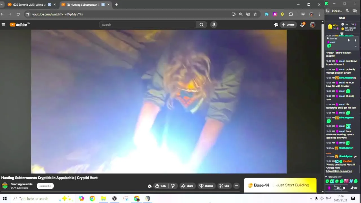
Task: Open the Extensions puzzle piece menu
Action: click(291, 14)
